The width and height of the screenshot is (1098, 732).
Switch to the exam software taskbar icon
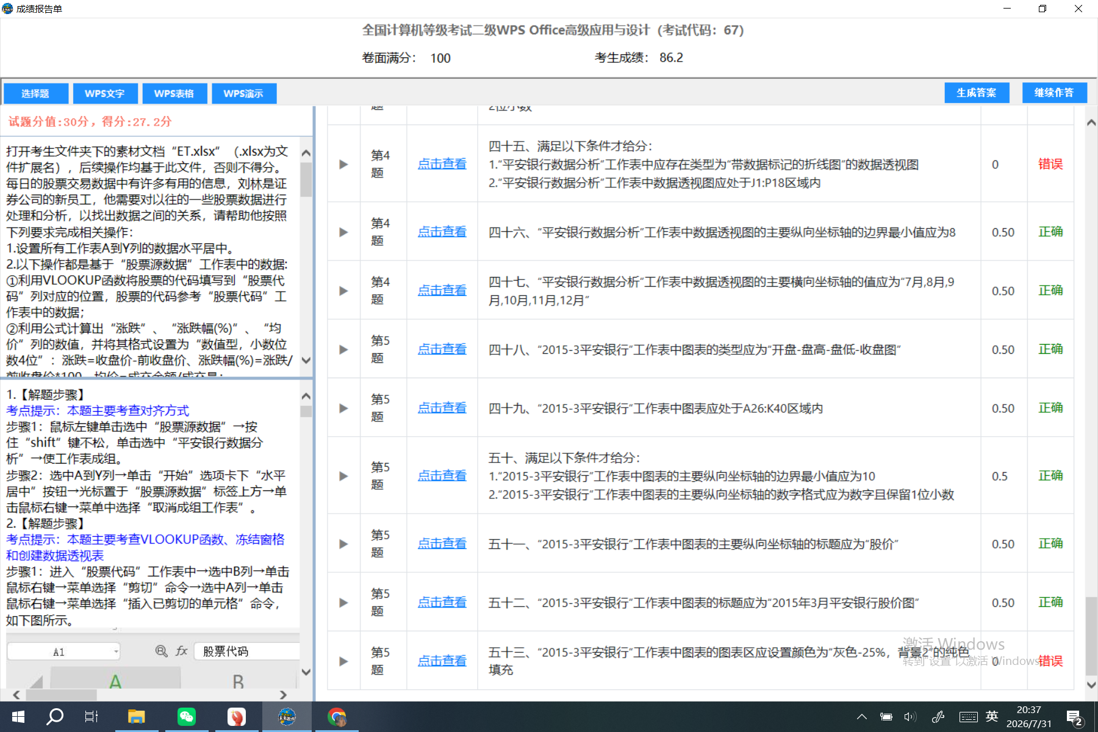tap(287, 717)
